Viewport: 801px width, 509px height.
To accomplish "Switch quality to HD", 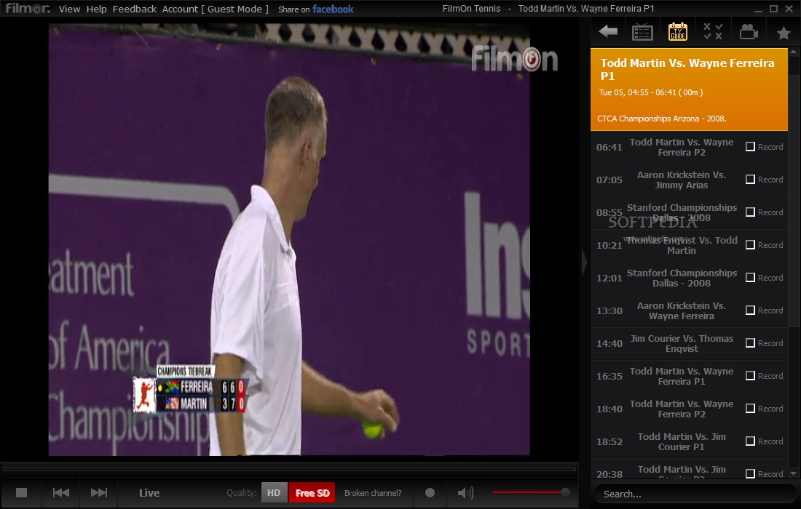I will coord(274,493).
